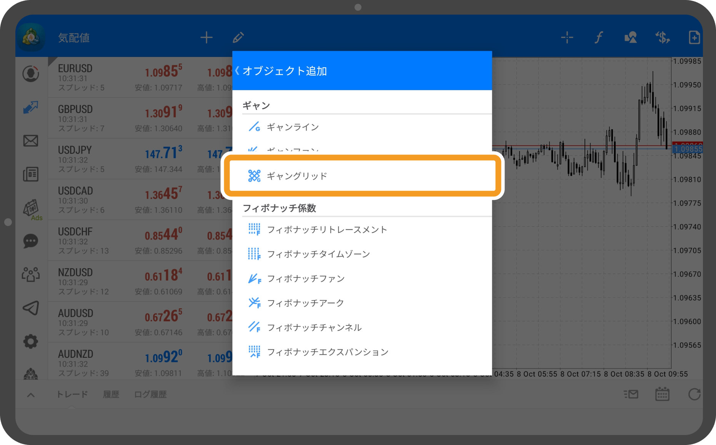Switch to the ログ履歴 tab

[x=150, y=394]
